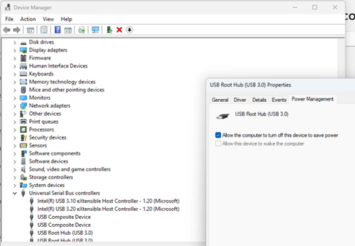Screen dimensions: 355x246
Task: Uncheck Allow computer to turn off this device
Action: [x=218, y=135]
